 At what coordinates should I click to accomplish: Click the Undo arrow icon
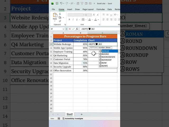[x=61, y=3]
